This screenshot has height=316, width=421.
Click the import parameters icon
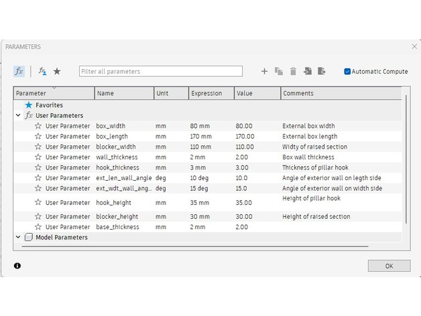(308, 71)
